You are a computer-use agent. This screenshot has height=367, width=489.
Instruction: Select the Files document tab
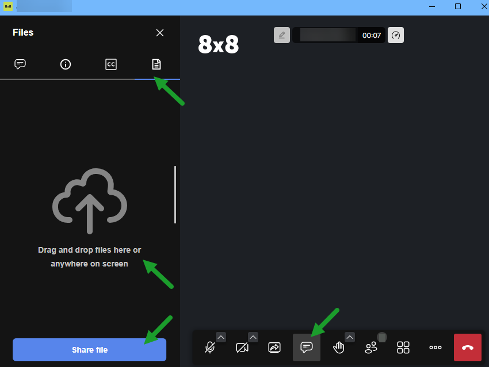155,64
